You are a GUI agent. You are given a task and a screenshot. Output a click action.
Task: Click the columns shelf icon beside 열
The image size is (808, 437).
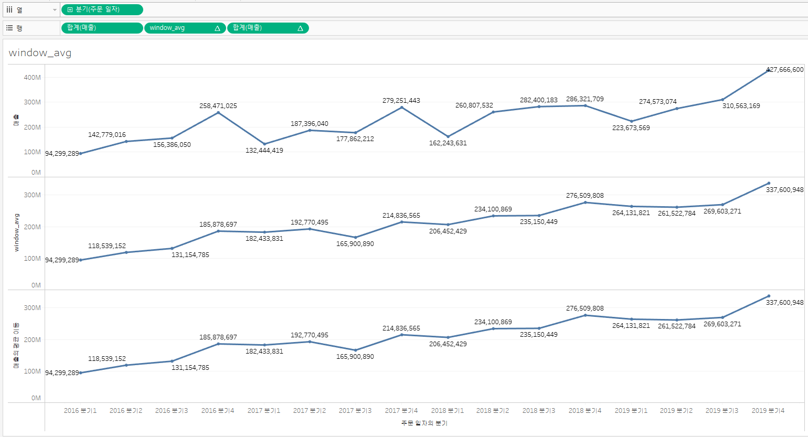click(x=9, y=9)
